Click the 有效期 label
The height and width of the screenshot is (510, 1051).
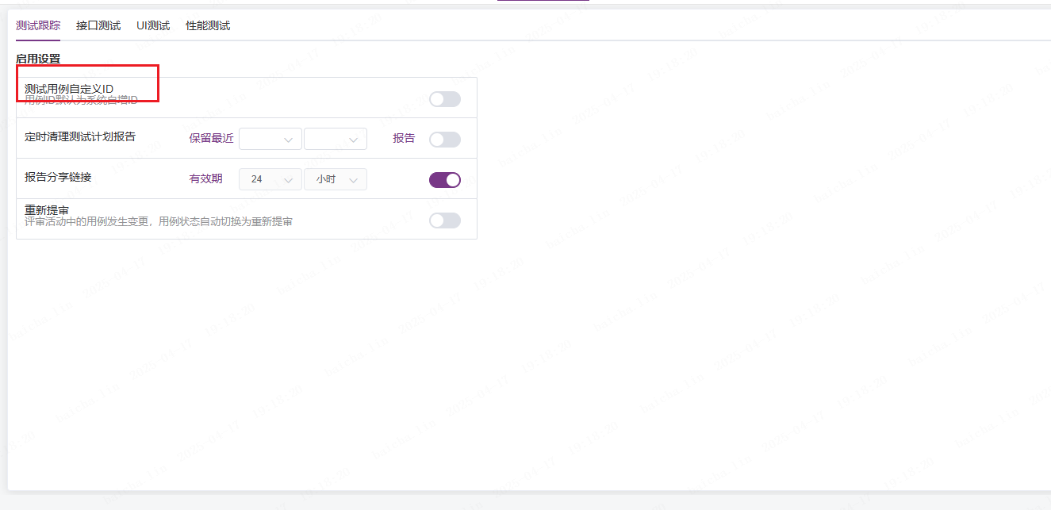[205, 179]
